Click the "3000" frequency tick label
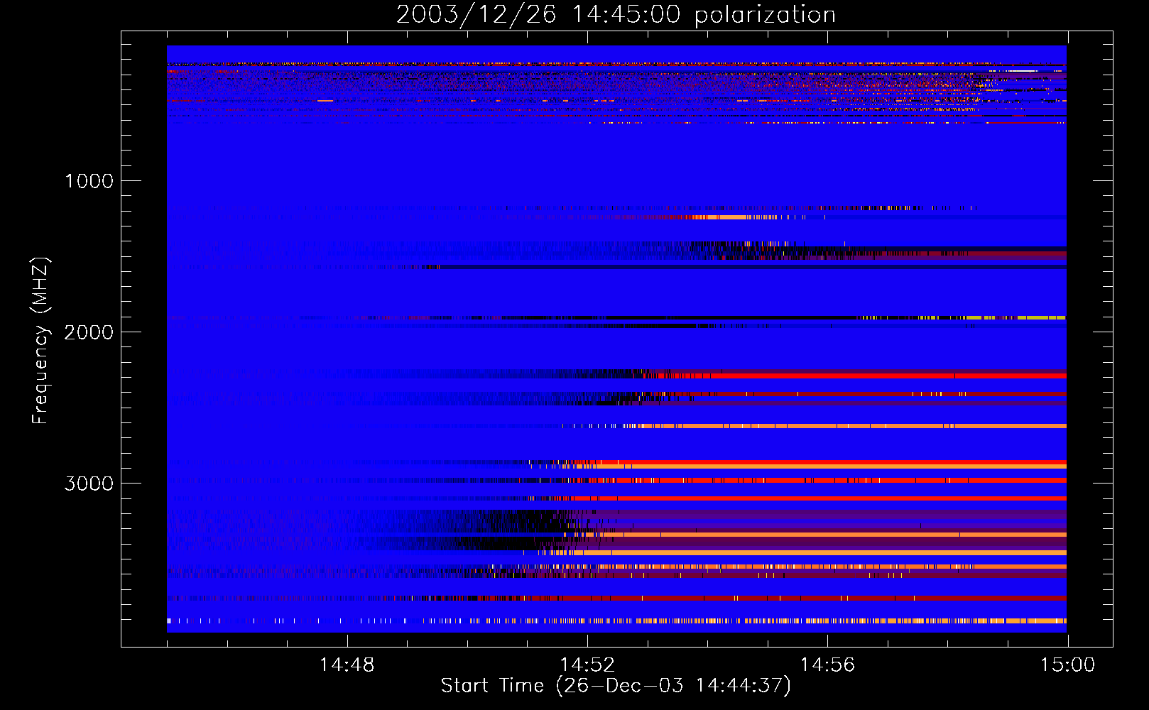The width and height of the screenshot is (1149, 710). tap(89, 484)
